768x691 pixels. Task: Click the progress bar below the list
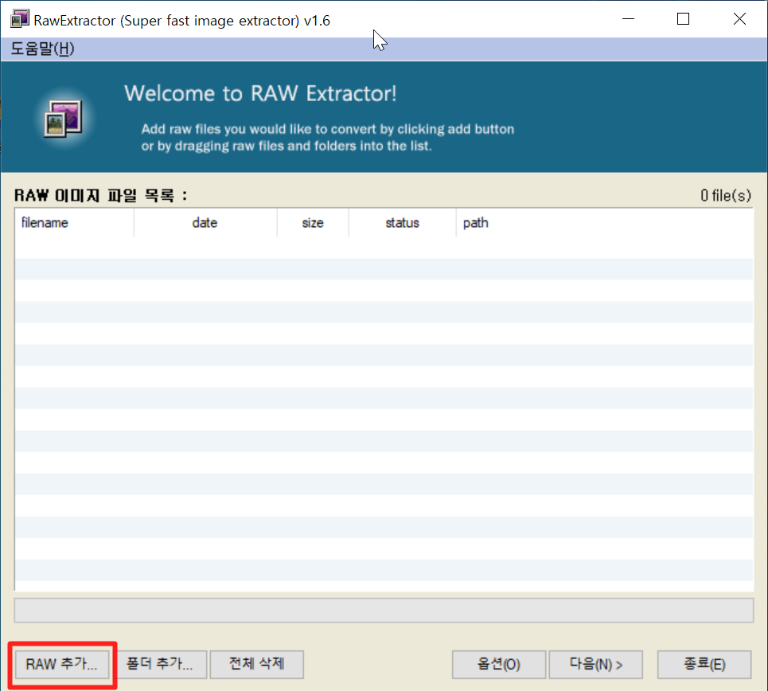(384, 610)
